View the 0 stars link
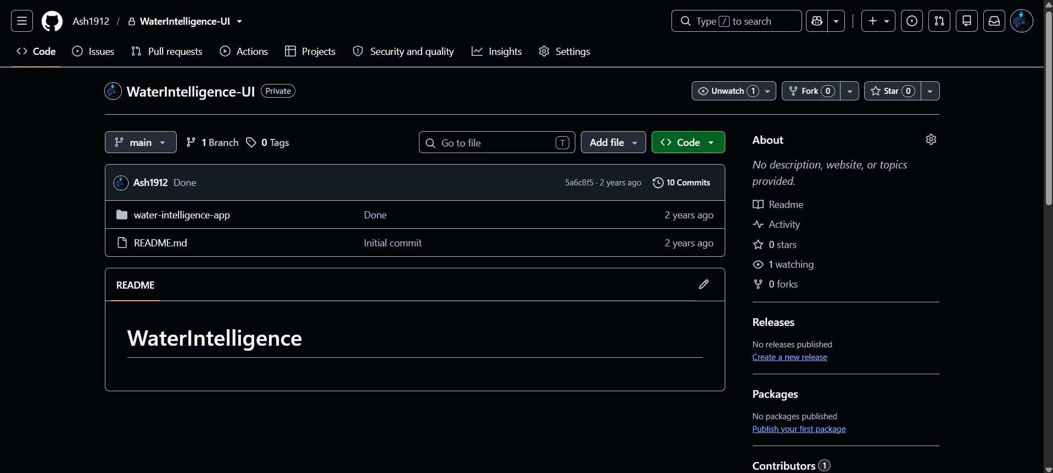The width and height of the screenshot is (1053, 473). point(775,245)
